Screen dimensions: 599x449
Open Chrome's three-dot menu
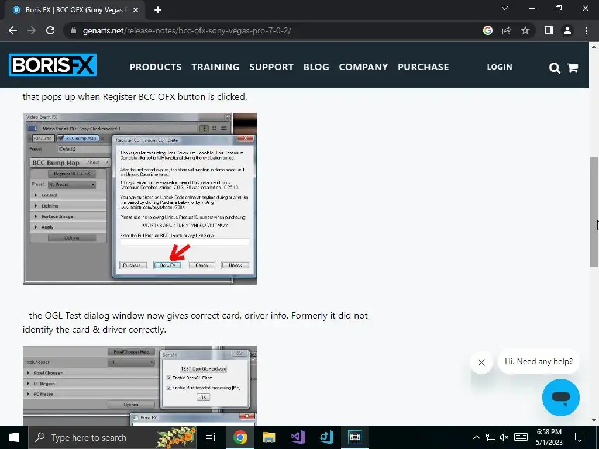pyautogui.click(x=586, y=30)
